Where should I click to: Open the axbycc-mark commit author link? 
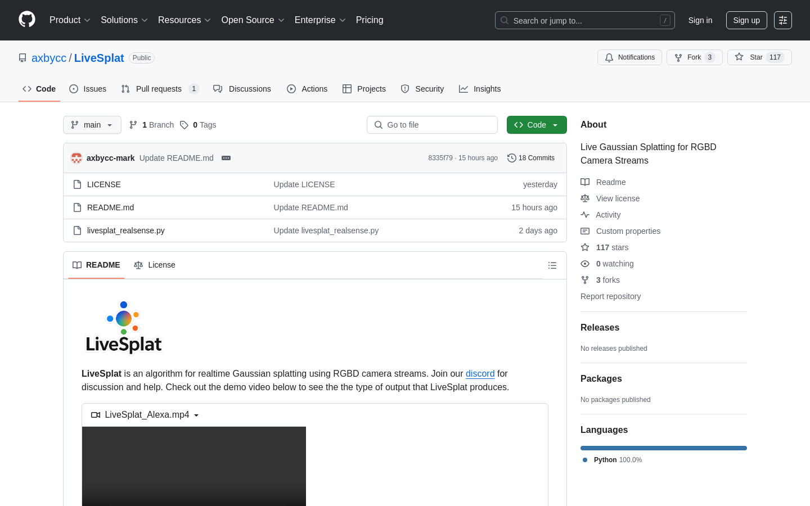point(111,158)
